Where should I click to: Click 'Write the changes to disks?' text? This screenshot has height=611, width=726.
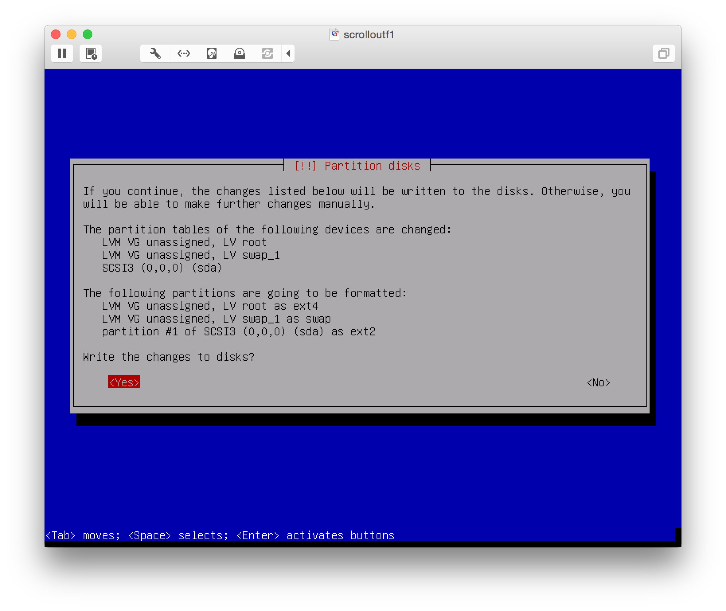click(169, 357)
